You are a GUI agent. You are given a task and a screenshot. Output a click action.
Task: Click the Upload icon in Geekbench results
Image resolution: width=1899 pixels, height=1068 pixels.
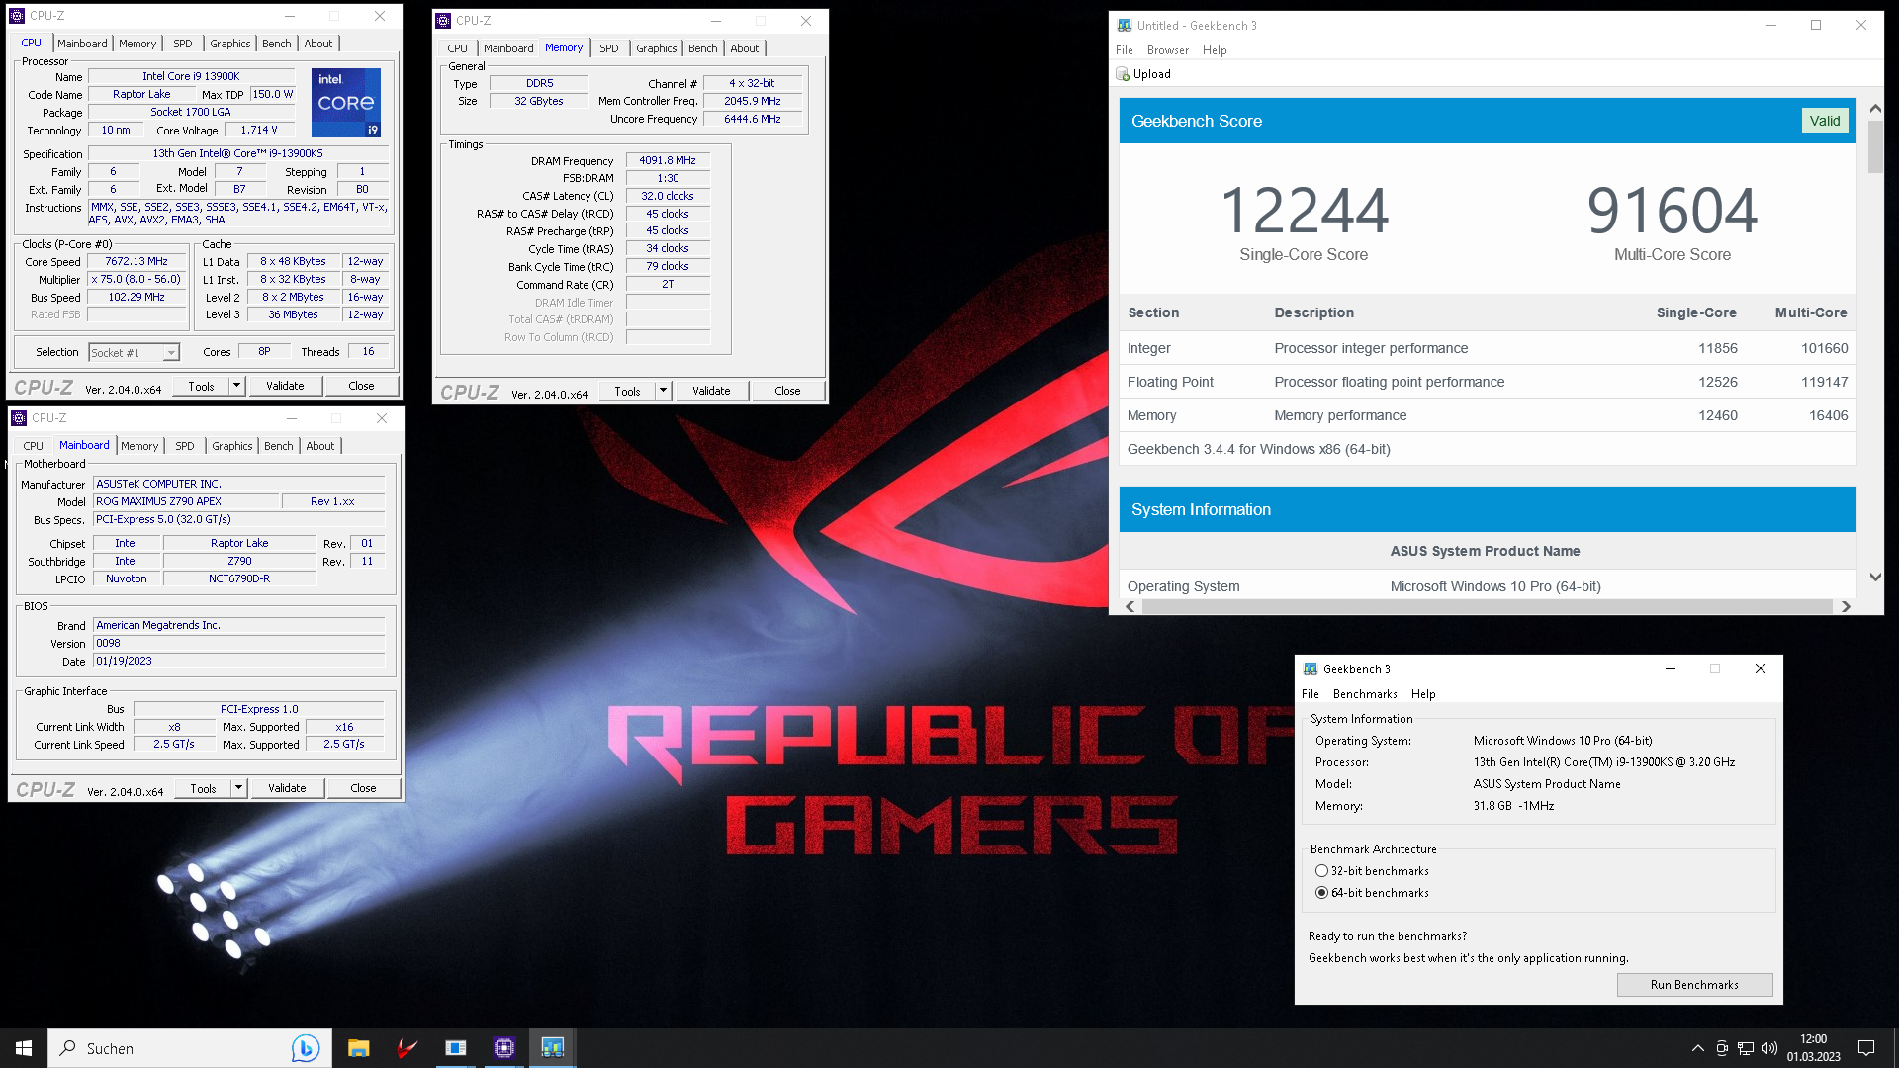tap(1123, 74)
